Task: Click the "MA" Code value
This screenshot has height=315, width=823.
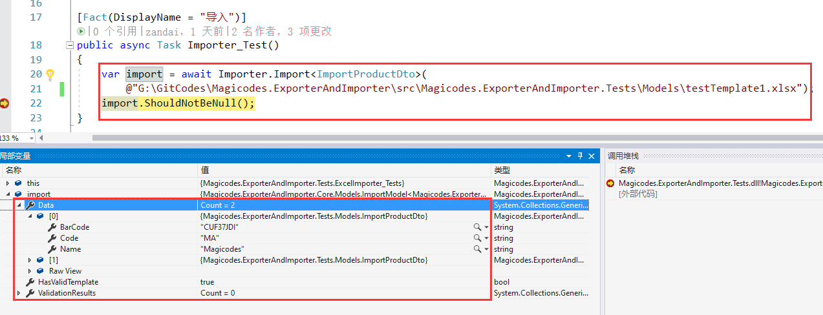Action: click(209, 238)
